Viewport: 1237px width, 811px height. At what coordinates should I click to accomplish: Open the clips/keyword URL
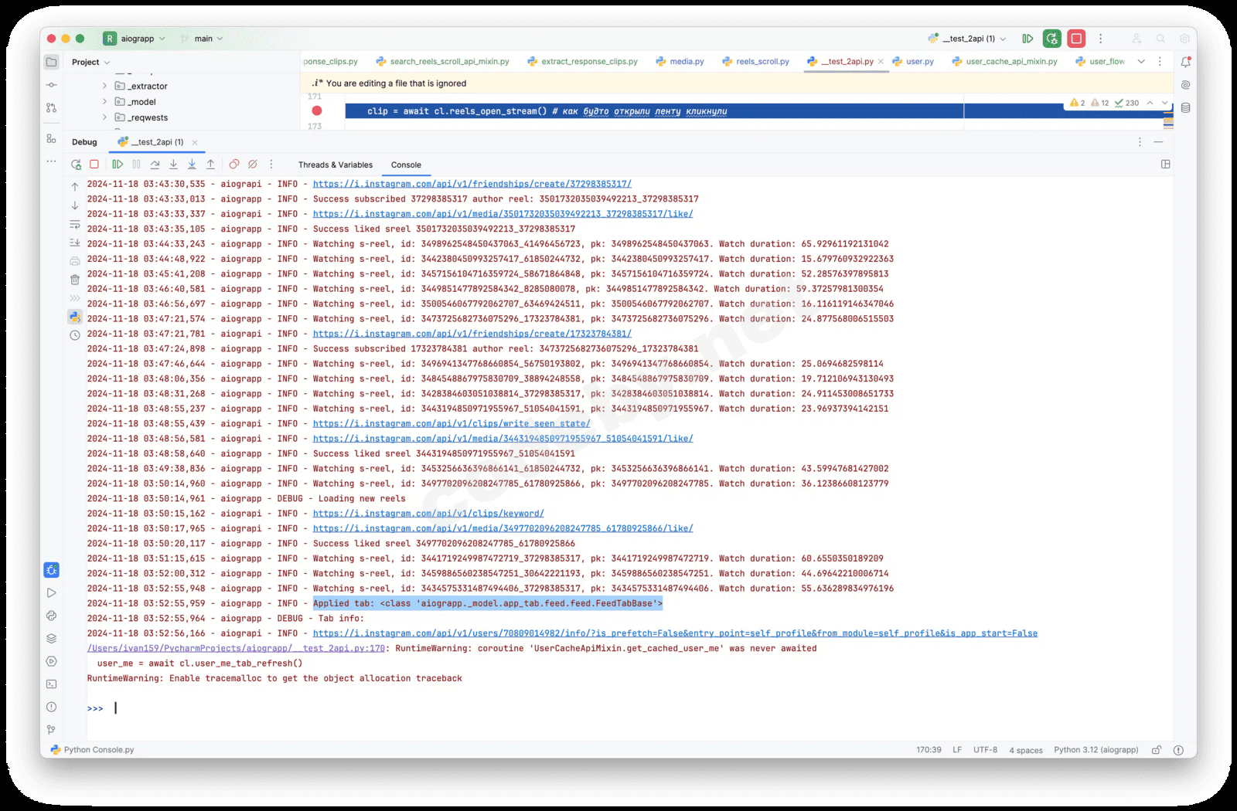(x=428, y=514)
